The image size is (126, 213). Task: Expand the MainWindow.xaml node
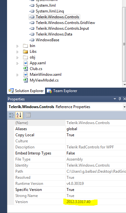tap(17, 75)
